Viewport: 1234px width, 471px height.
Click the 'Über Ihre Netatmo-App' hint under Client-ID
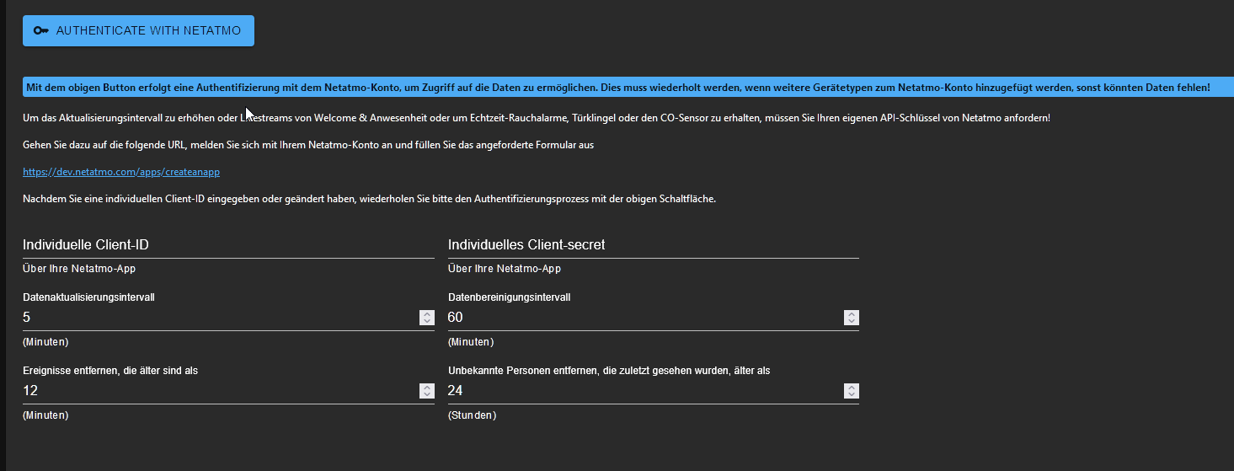point(79,269)
